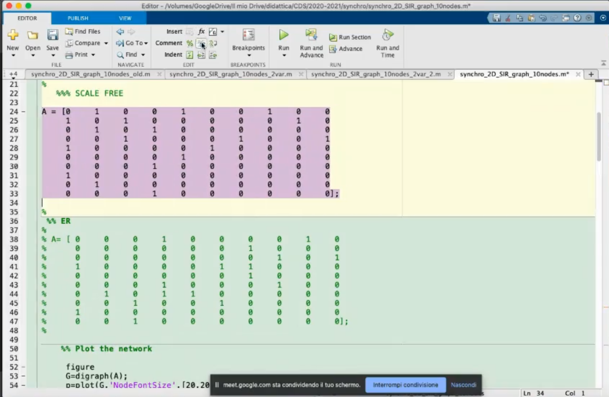This screenshot has height=397, width=609.
Task: Click the Run and Time icon
Action: [388, 36]
